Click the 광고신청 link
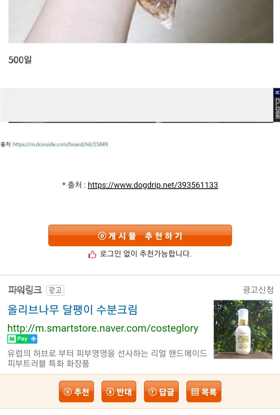 pyautogui.click(x=258, y=290)
